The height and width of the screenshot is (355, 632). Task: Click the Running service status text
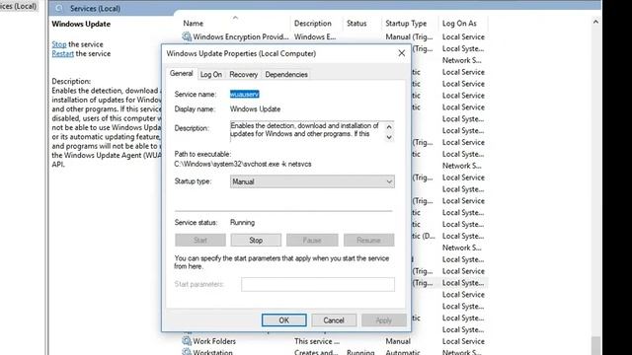[x=242, y=223]
